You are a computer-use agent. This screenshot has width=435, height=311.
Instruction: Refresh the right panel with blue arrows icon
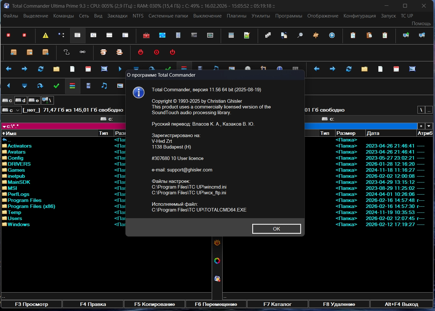click(x=349, y=69)
